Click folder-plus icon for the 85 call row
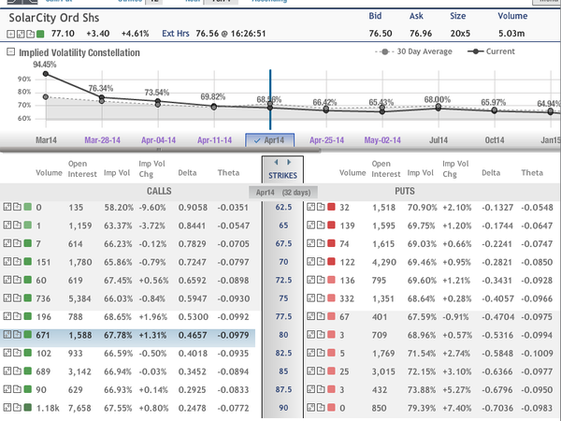Image resolution: width=561 pixels, height=421 pixels. click(x=17, y=371)
